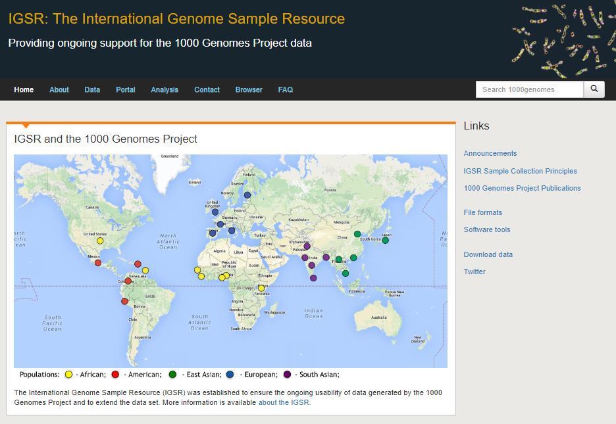Click the 'IGSR and the 1000 Genomes Project' heading
Screen dimensions: 616x424
(x=106, y=139)
